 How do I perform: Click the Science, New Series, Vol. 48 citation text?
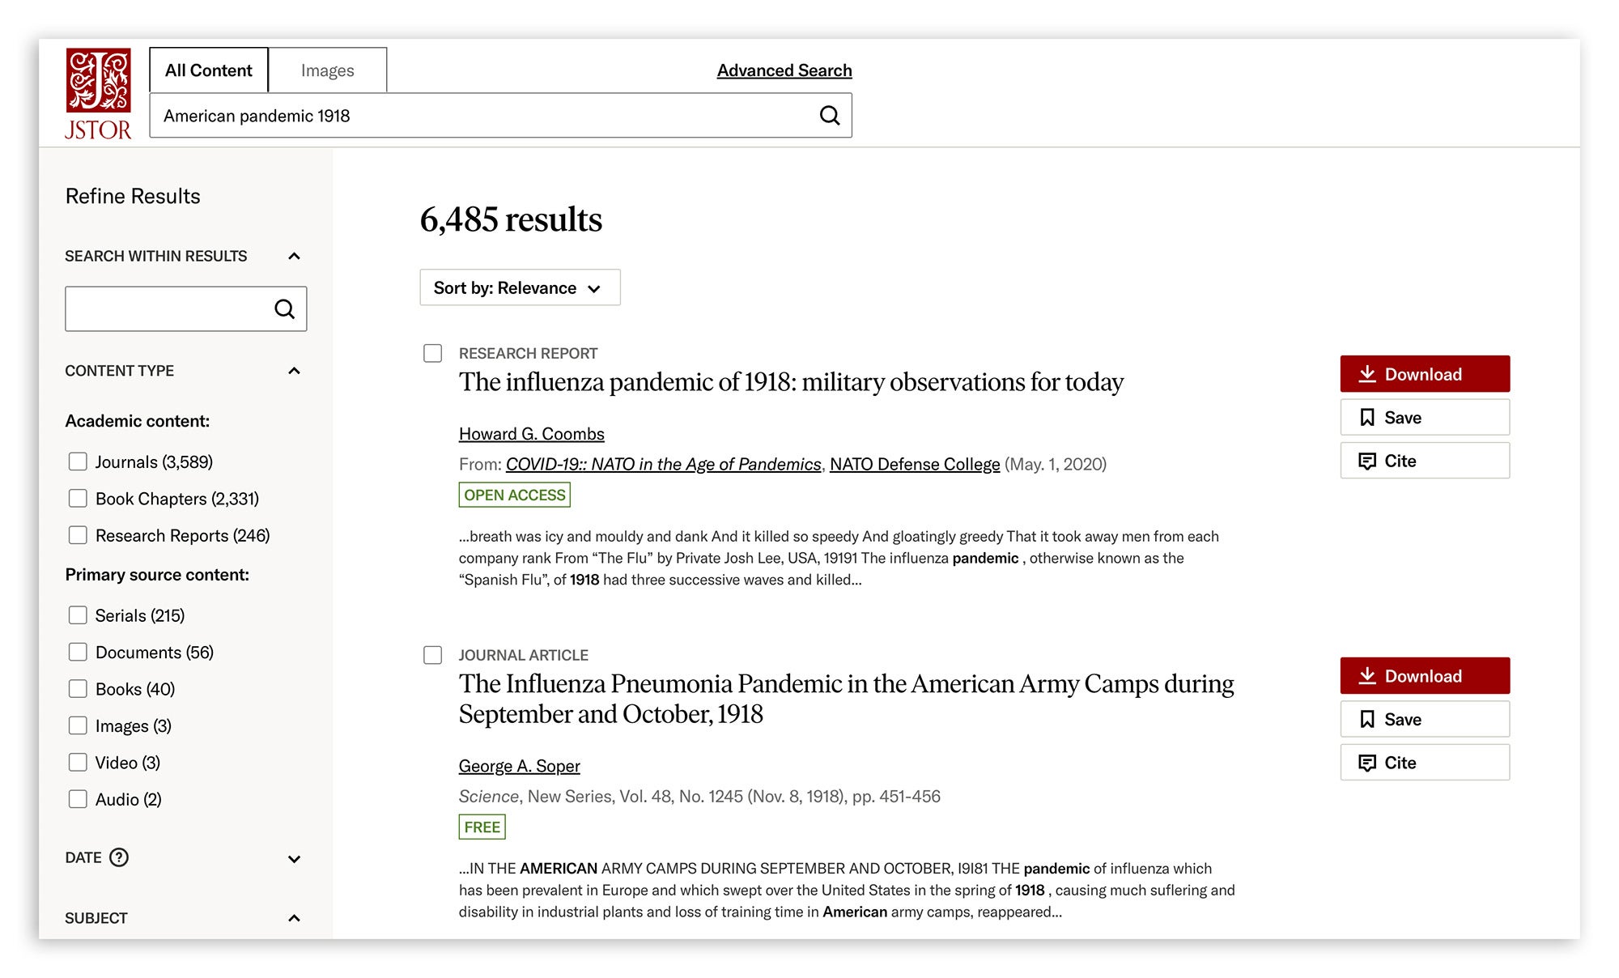tap(699, 797)
